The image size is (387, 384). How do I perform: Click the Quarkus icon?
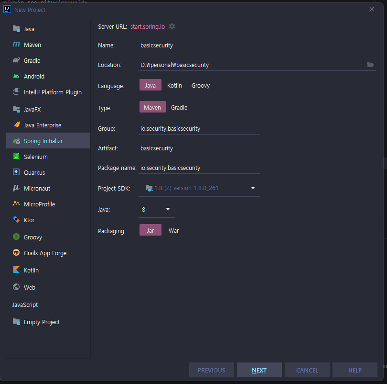coord(16,172)
